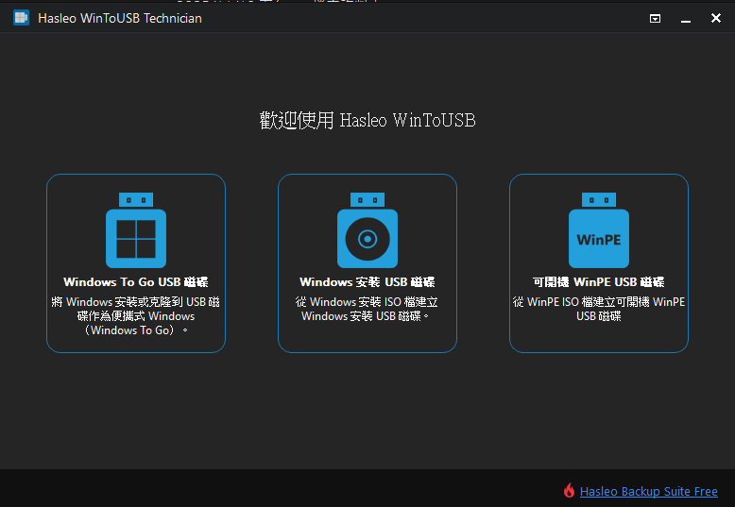
Task: Click the "歡迎使用 Hasleo WinToUSB" heading
Action: tap(367, 120)
